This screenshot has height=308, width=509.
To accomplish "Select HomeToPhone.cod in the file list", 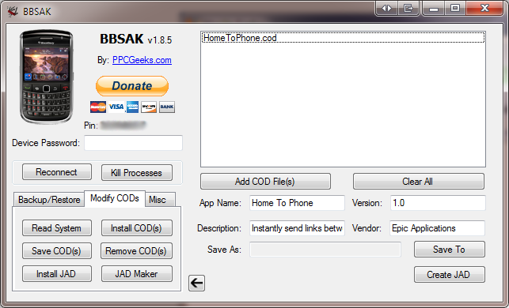I will (x=343, y=38).
